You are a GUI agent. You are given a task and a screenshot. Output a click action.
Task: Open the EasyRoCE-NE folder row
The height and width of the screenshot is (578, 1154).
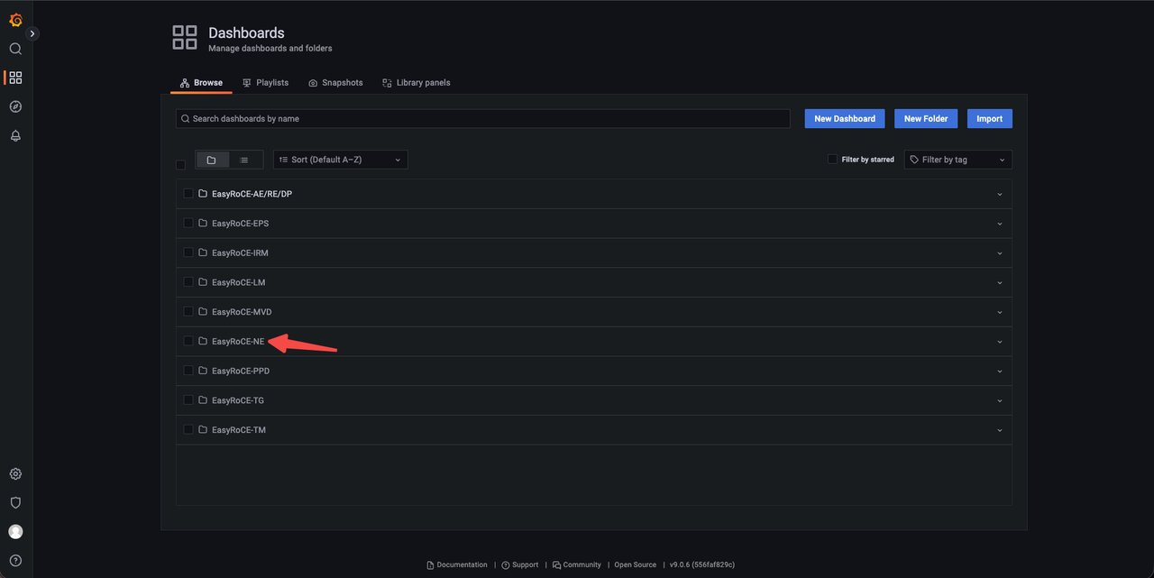tap(594, 342)
